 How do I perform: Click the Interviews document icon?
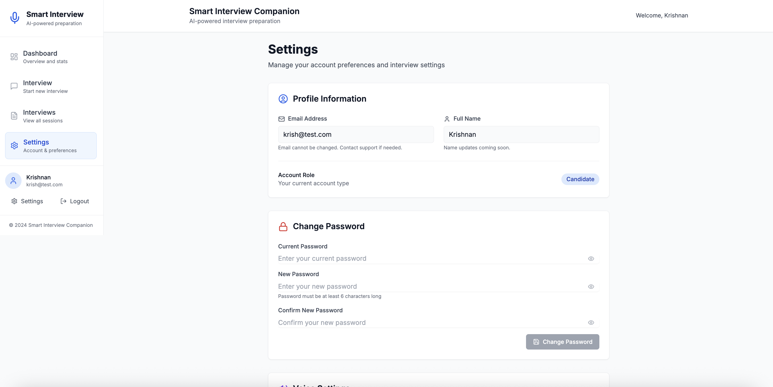[14, 116]
